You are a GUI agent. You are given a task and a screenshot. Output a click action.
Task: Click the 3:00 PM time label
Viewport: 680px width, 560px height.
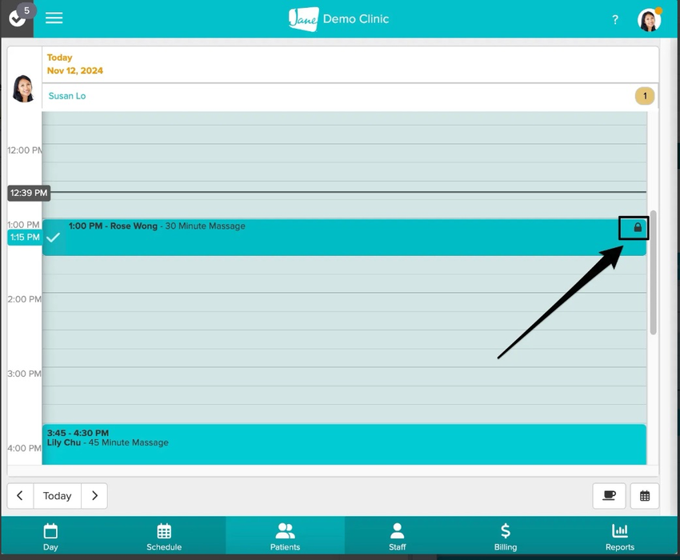[x=24, y=374]
